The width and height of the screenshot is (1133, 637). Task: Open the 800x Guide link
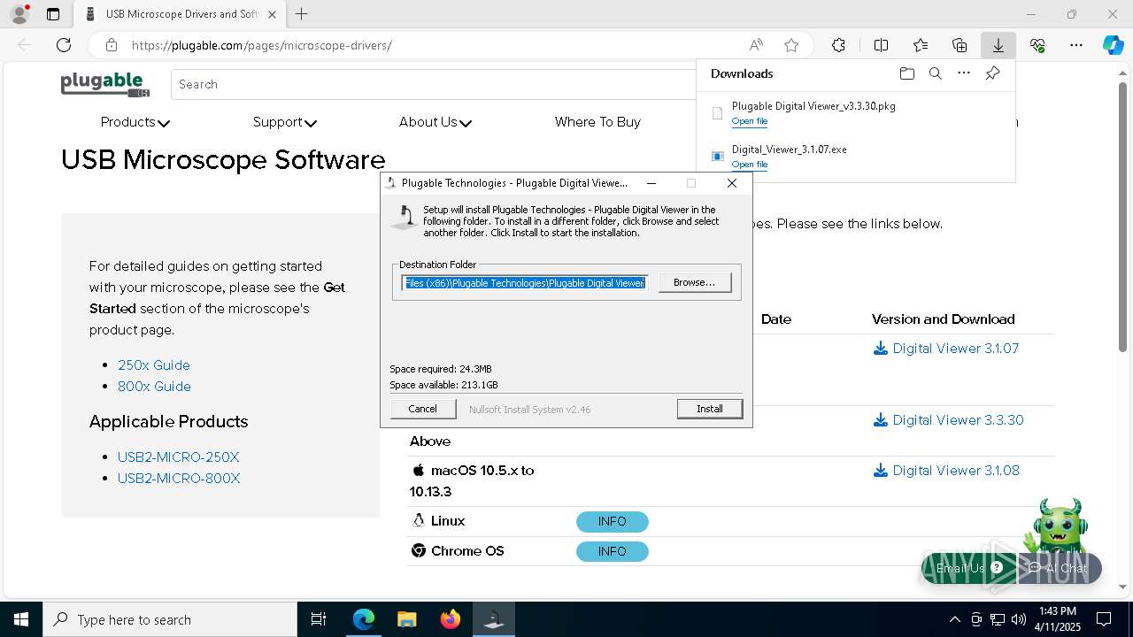coord(154,386)
